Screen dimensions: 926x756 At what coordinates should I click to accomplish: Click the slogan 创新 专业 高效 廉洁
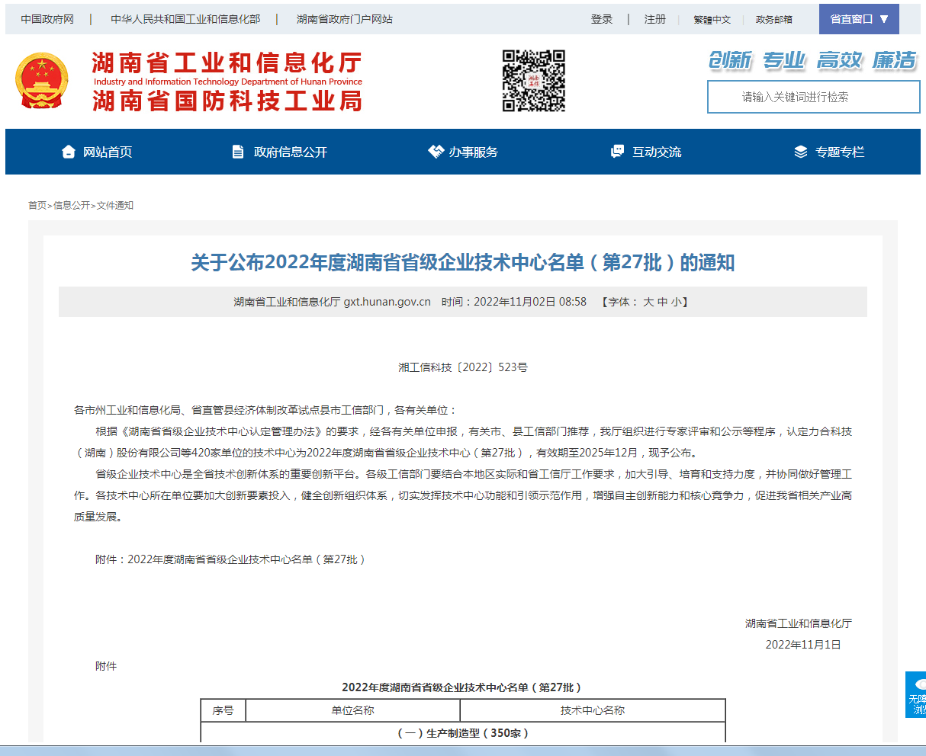tap(812, 60)
